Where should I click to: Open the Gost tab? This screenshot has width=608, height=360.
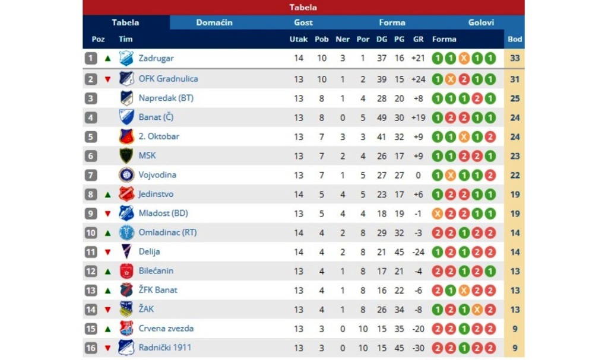pos(303,23)
